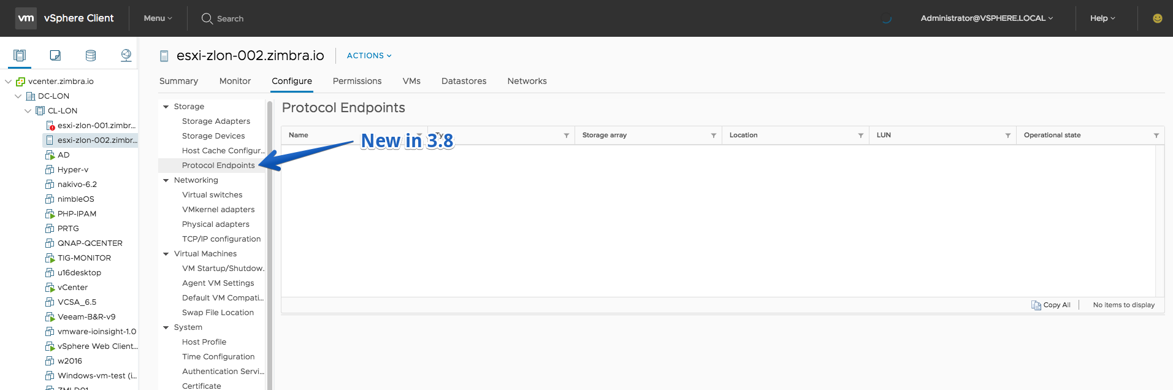Click the configure menu vertical scrollbar

tap(270, 245)
